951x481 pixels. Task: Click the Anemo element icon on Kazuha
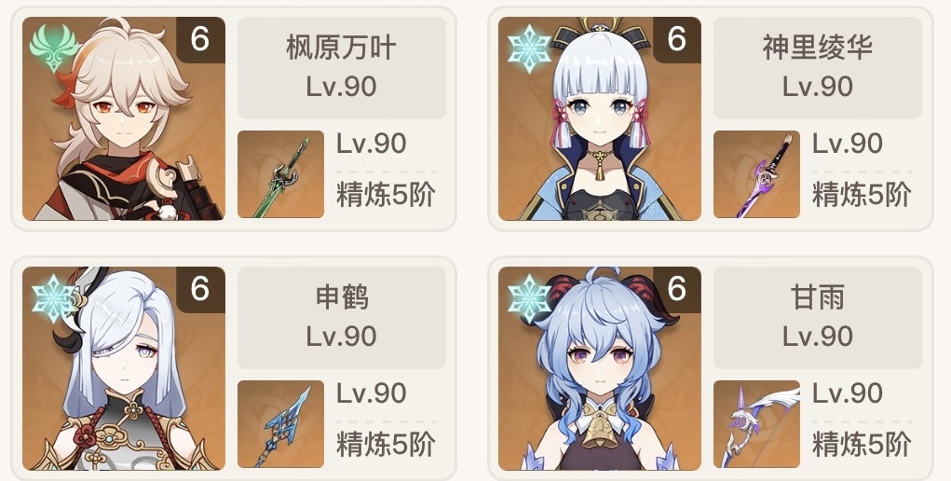[x=55, y=48]
